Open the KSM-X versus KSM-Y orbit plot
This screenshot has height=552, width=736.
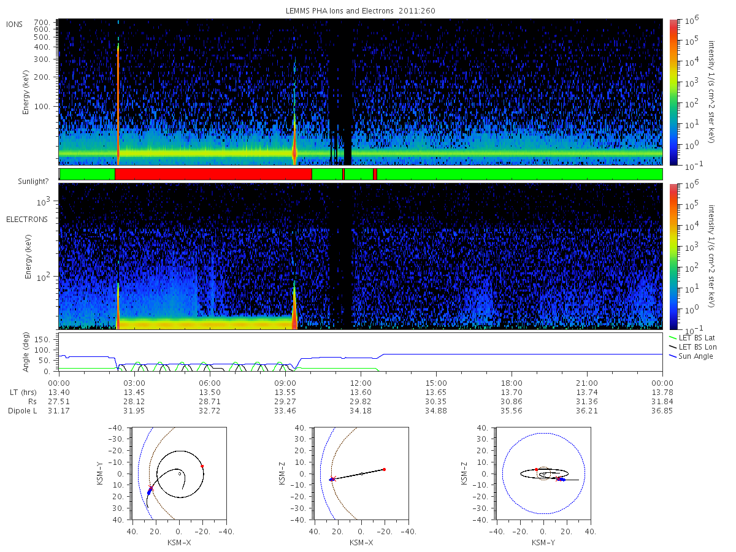coord(178,473)
